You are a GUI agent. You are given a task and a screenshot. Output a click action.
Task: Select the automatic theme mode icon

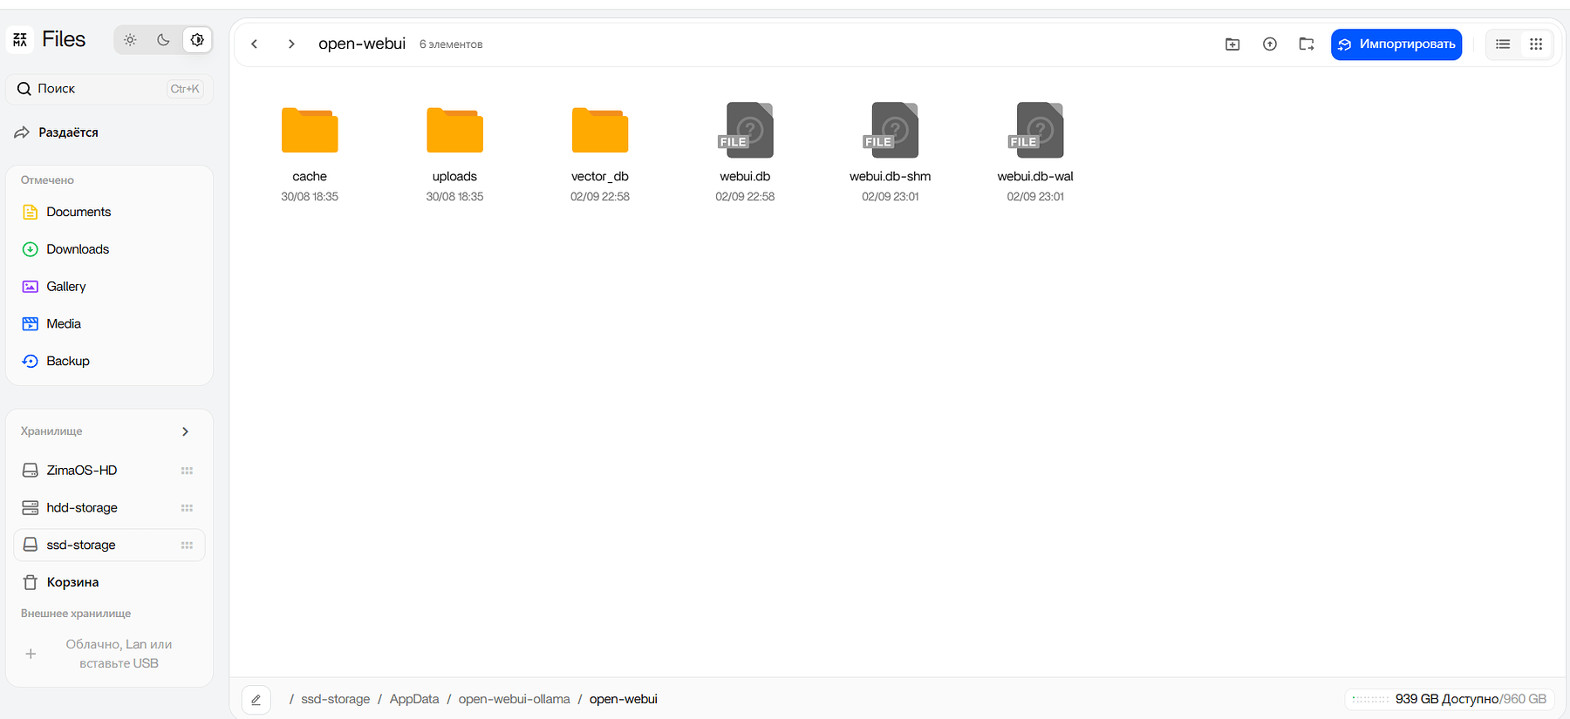[197, 40]
